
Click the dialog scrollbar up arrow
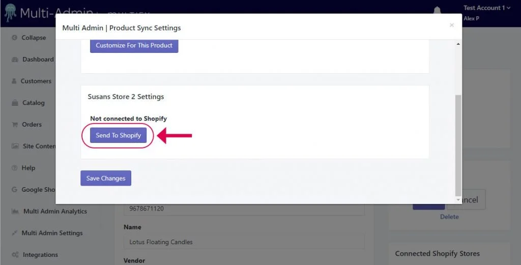[x=458, y=44]
